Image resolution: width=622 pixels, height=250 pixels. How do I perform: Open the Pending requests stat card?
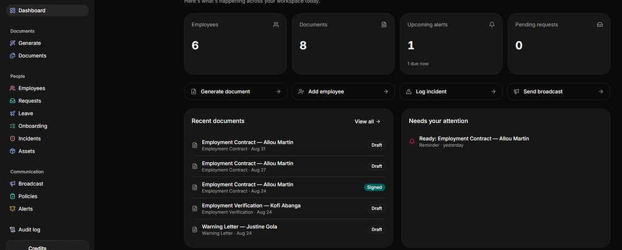pyautogui.click(x=559, y=44)
